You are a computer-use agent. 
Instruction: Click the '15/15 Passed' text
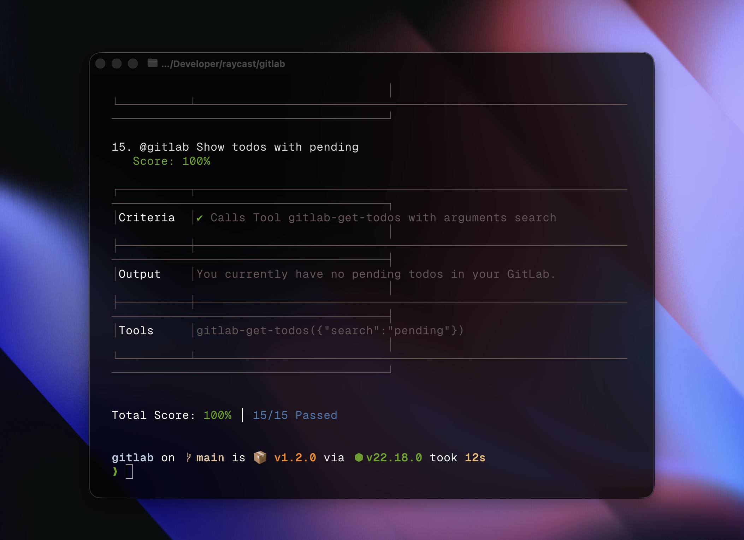pyautogui.click(x=295, y=415)
